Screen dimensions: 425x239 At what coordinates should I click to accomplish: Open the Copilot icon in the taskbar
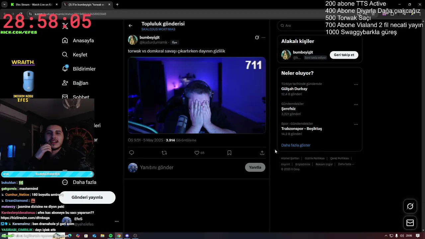pos(78,236)
